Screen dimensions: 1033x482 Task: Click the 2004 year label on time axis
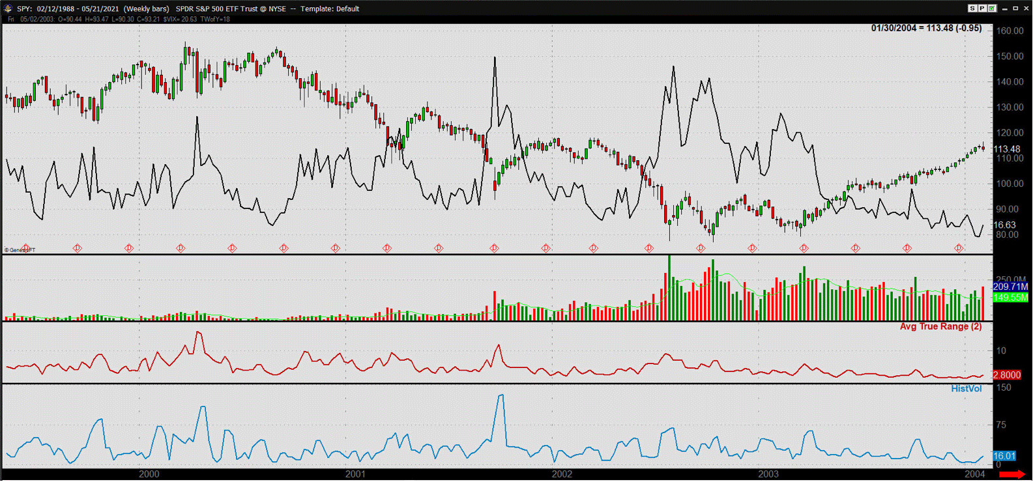pyautogui.click(x=975, y=474)
